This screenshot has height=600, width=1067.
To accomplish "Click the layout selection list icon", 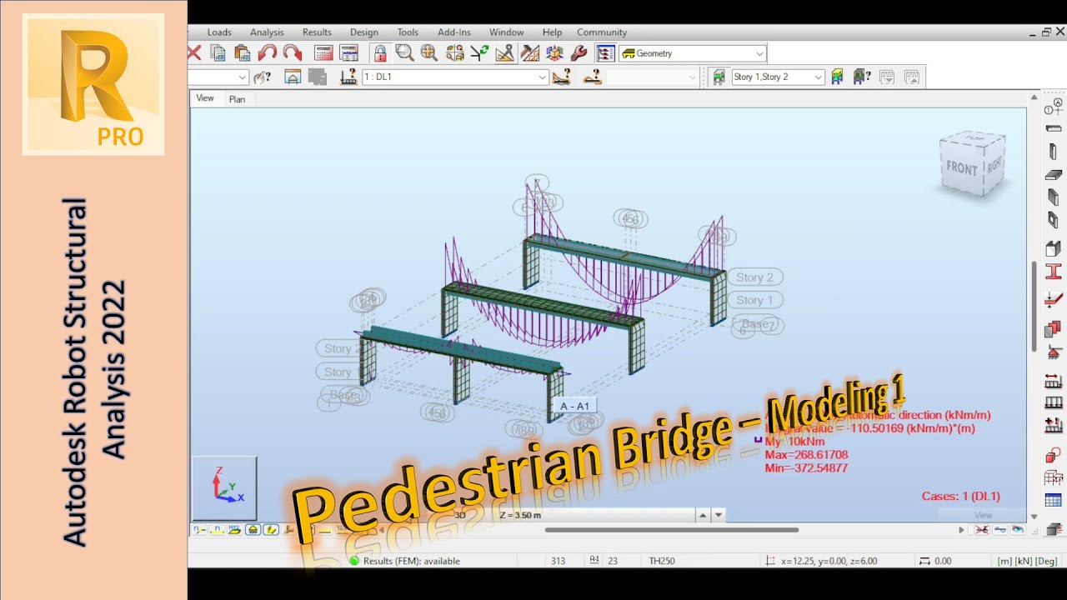I will click(x=606, y=53).
